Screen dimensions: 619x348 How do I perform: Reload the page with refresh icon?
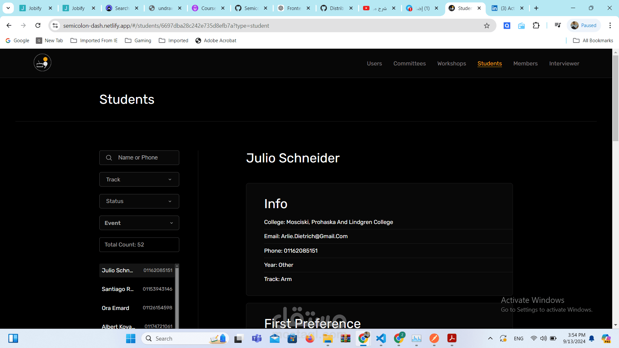(x=38, y=25)
